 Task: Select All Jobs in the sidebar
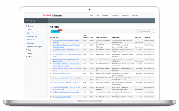click(x=32, y=43)
